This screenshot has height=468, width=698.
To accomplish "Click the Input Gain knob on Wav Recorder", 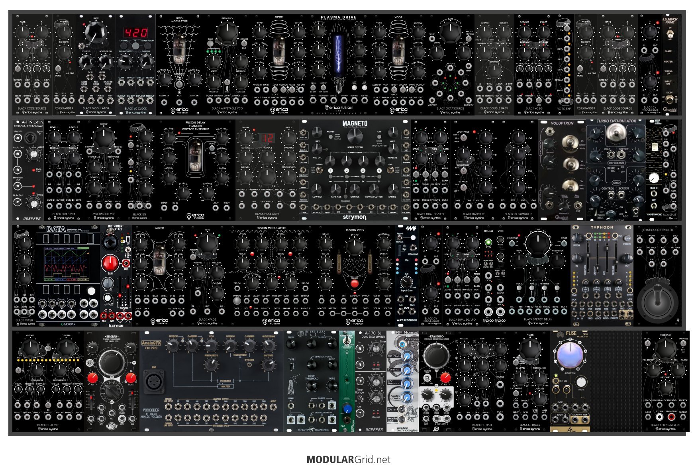I will (407, 282).
